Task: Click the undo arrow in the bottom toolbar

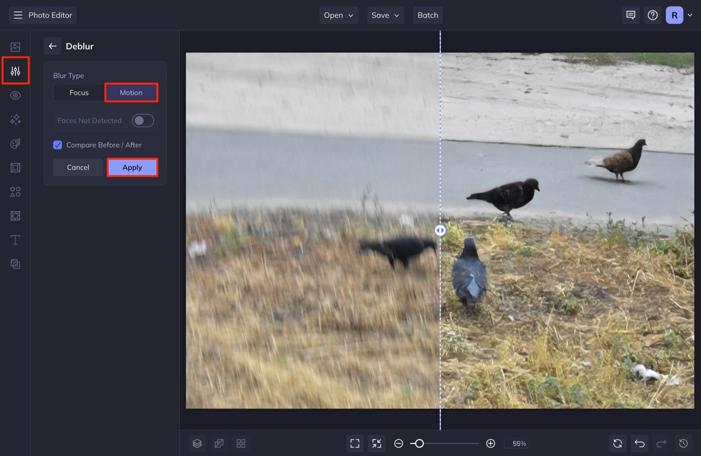Action: click(x=639, y=443)
